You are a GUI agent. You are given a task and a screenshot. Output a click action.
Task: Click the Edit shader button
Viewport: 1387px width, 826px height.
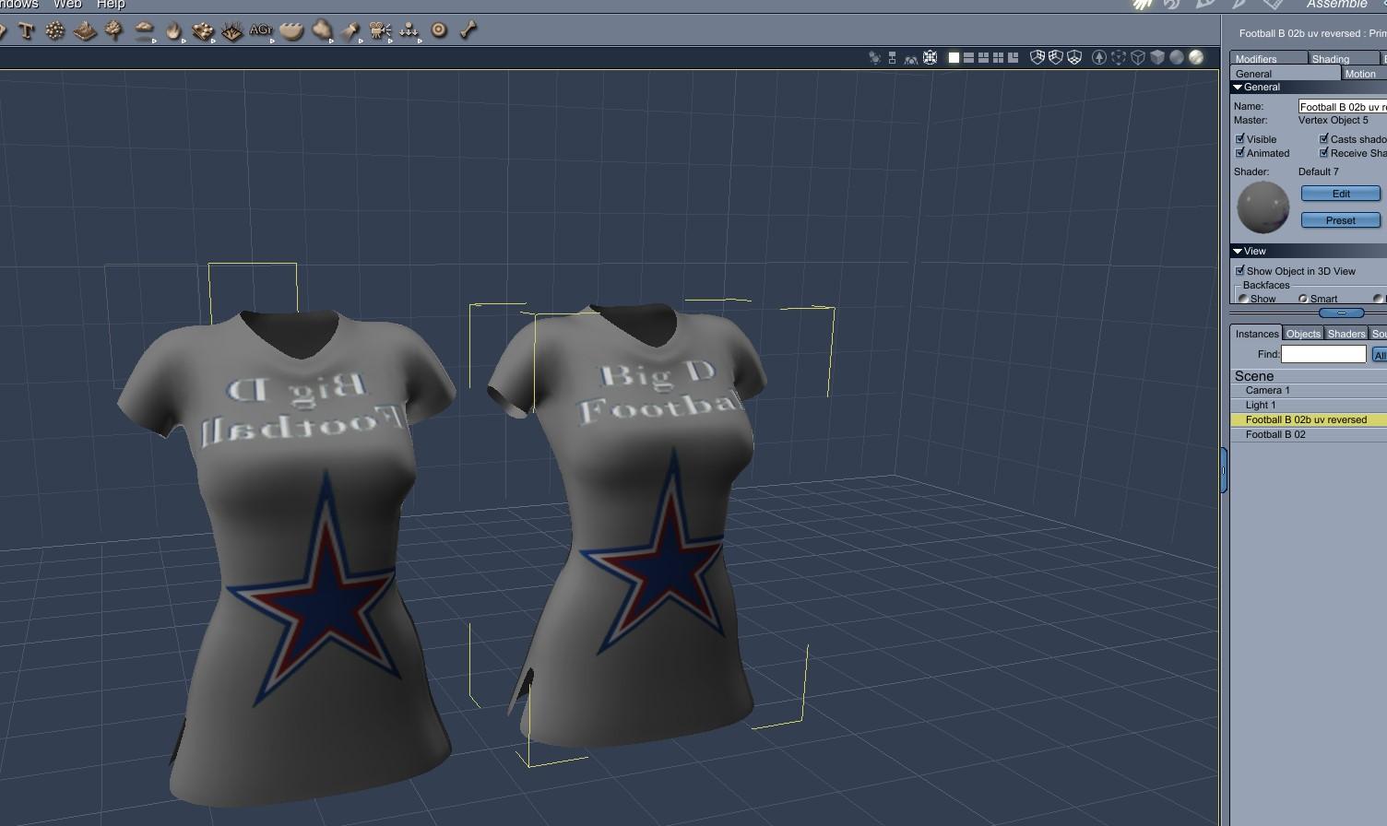point(1341,194)
